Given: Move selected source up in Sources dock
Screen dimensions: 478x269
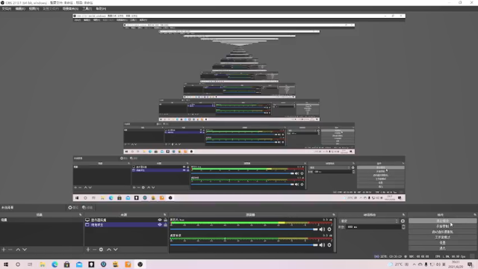Looking at the screenshot, I should pos(109,250).
